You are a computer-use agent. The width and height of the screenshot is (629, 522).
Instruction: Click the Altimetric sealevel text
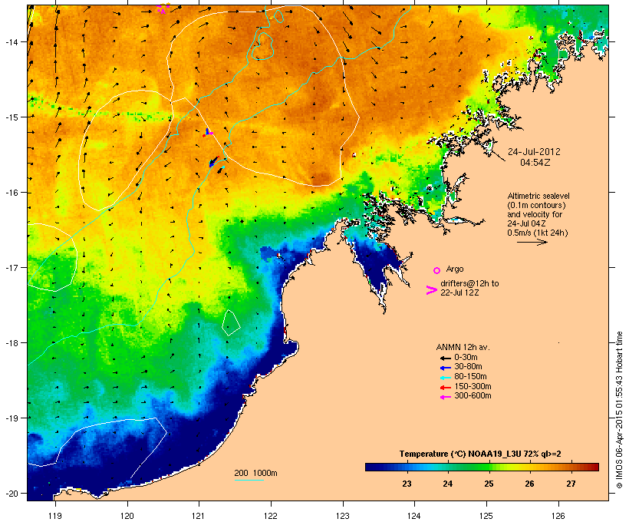538,196
